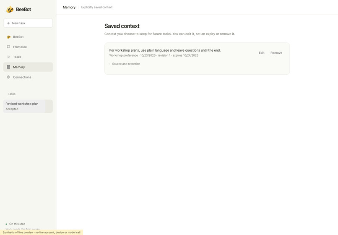Click the plug icon for Connections
The width and height of the screenshot is (338, 235).
tap(8, 77)
